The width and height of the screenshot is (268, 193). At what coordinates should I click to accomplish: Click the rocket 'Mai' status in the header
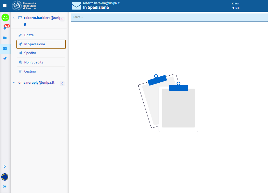236,8
